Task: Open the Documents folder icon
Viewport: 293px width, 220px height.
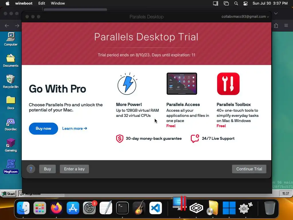Action: [x=11, y=61]
